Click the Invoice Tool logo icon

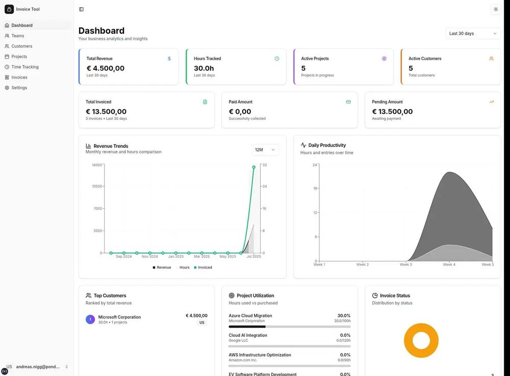point(9,9)
